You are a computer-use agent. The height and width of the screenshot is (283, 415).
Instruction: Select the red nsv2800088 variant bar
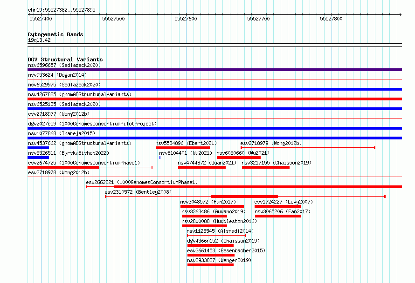[x=204, y=226]
